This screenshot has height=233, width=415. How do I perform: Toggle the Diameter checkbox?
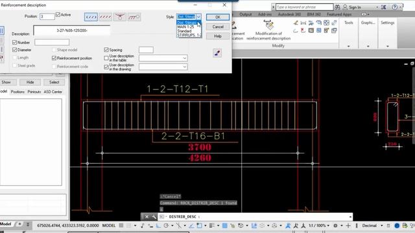[14, 50]
